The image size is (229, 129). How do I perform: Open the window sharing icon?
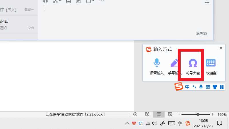[x=88, y=1]
